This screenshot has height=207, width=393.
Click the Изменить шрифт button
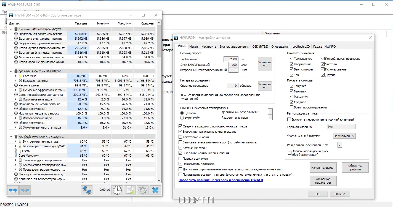pos(323,167)
